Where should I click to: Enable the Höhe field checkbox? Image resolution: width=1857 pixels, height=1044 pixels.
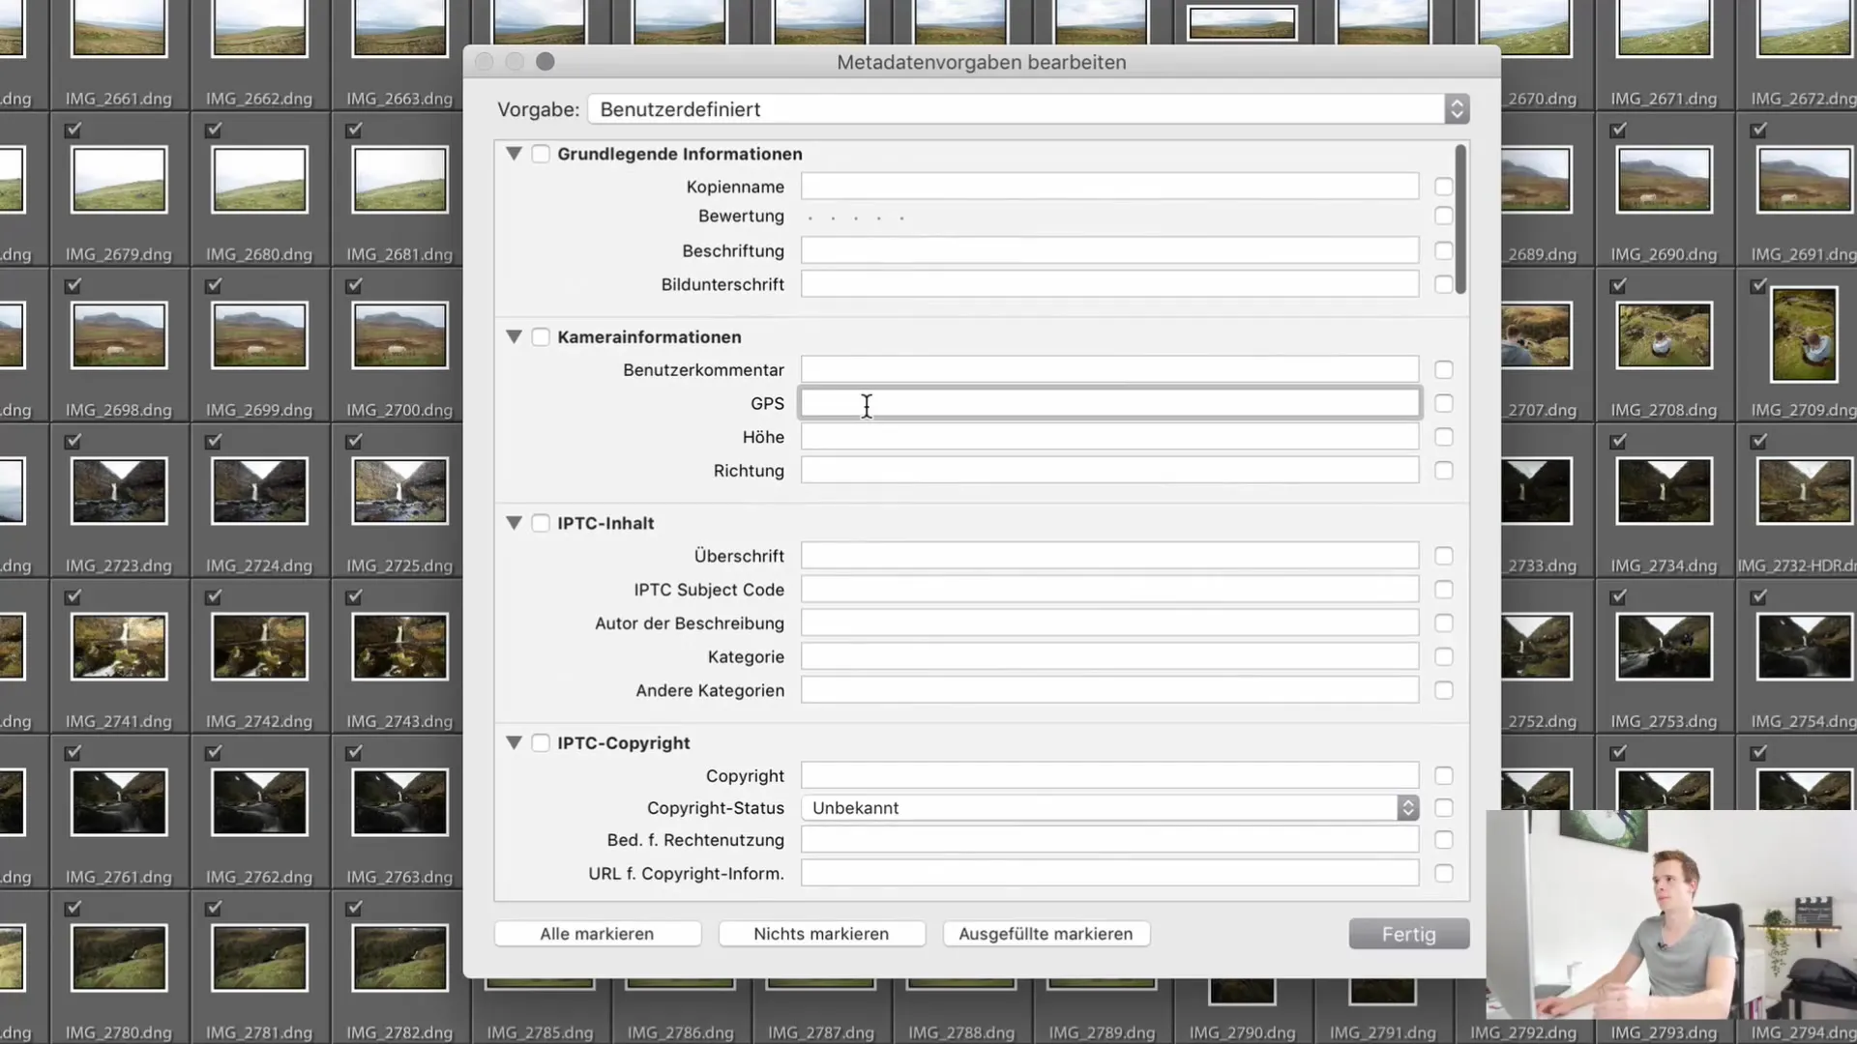click(x=1444, y=437)
